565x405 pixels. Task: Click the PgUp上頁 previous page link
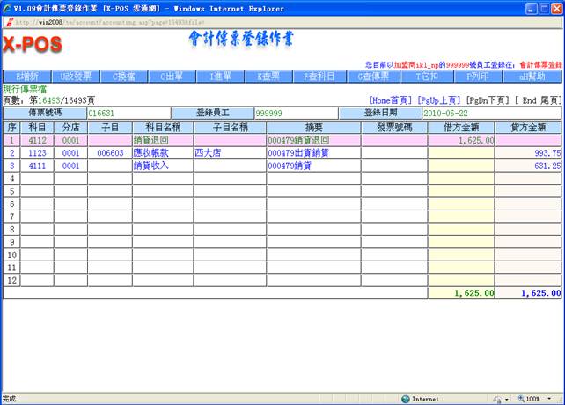[x=439, y=100]
